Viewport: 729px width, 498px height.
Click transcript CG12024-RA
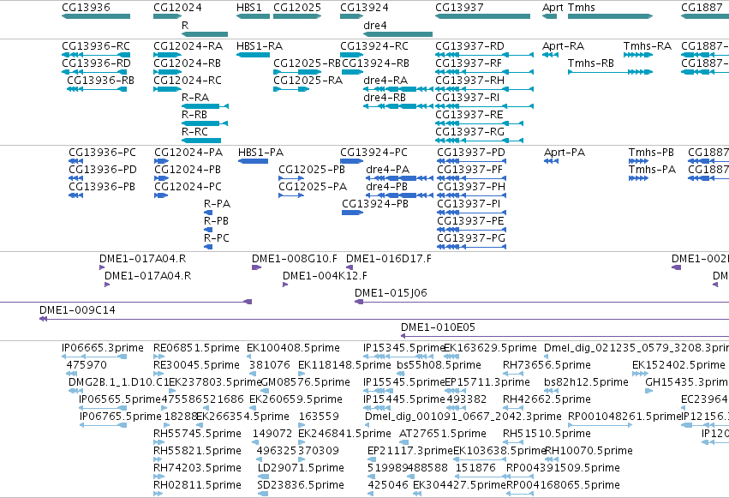[x=167, y=55]
